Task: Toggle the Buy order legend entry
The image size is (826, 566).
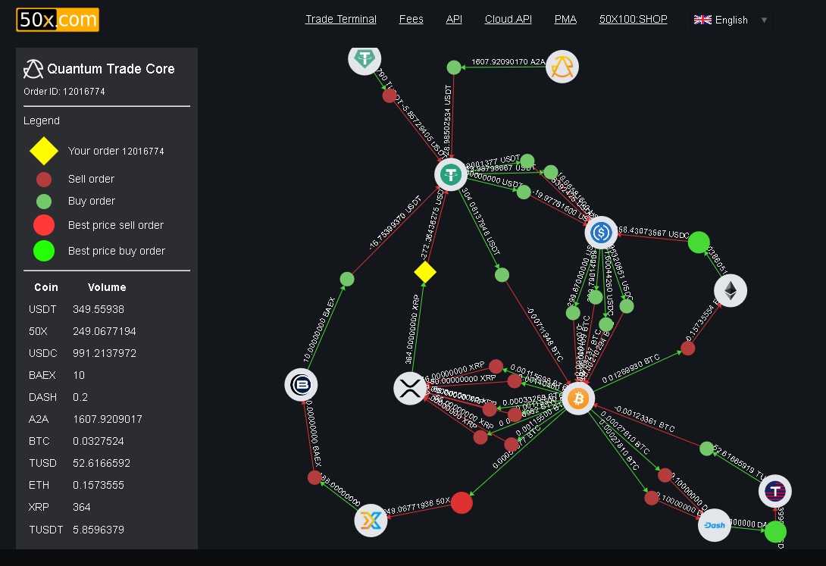Action: pos(43,201)
